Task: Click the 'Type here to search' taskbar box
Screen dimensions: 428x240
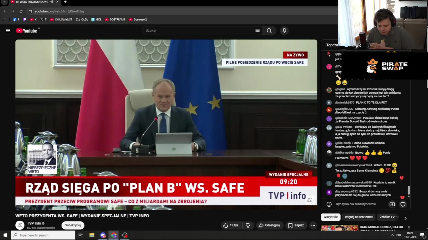Action: (x=43, y=235)
